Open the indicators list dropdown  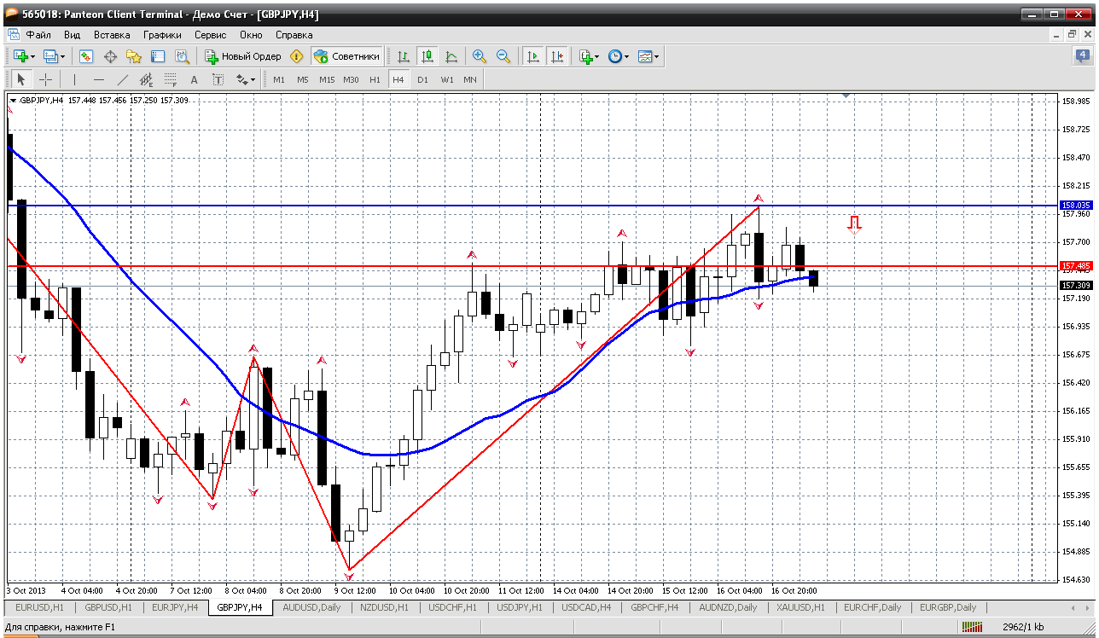[597, 56]
